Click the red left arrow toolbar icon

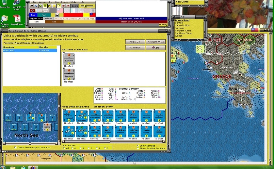[x=63, y=6]
